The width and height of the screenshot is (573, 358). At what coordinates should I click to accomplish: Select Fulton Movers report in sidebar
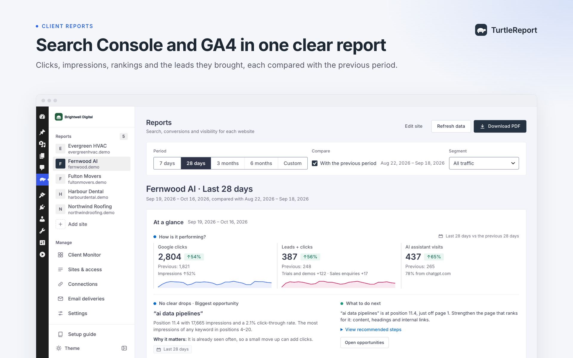click(x=91, y=179)
